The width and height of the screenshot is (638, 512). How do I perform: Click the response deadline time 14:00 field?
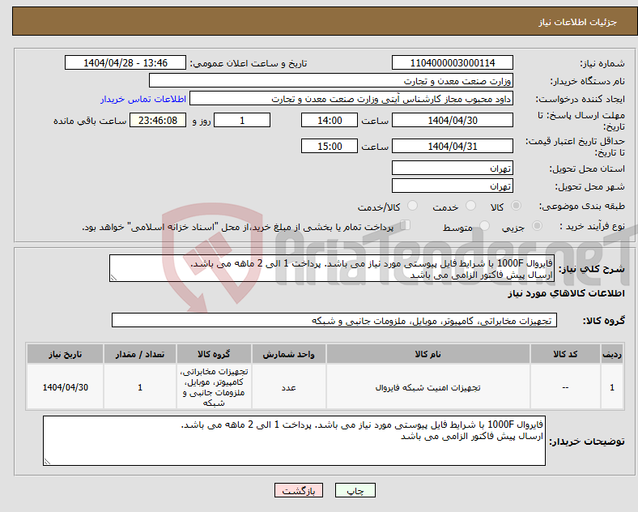click(x=330, y=121)
